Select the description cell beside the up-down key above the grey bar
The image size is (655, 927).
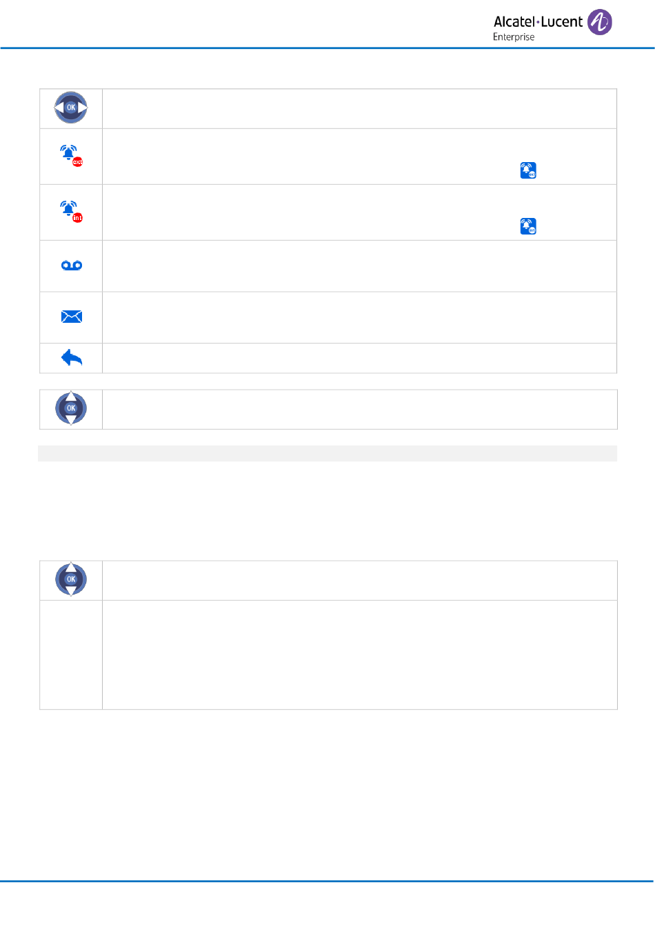tap(359, 410)
